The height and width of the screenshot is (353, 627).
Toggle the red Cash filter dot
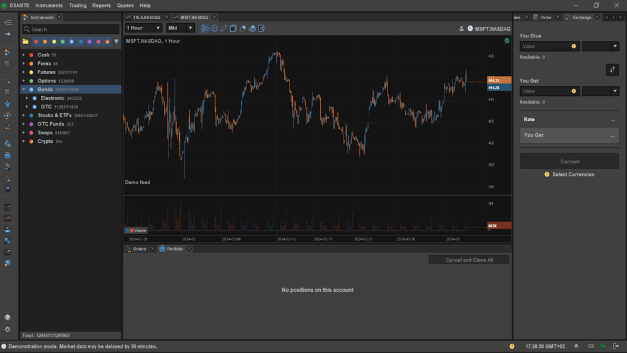[36, 42]
